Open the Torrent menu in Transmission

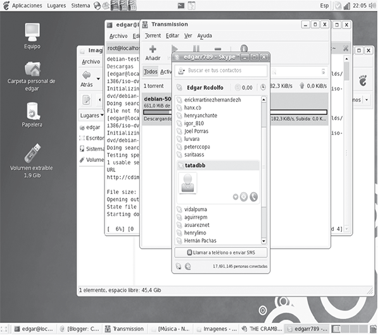pyautogui.click(x=153, y=35)
